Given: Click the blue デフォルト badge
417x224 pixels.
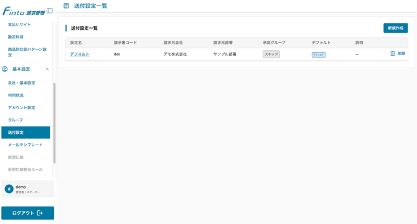Looking at the screenshot, I should click(x=319, y=55).
